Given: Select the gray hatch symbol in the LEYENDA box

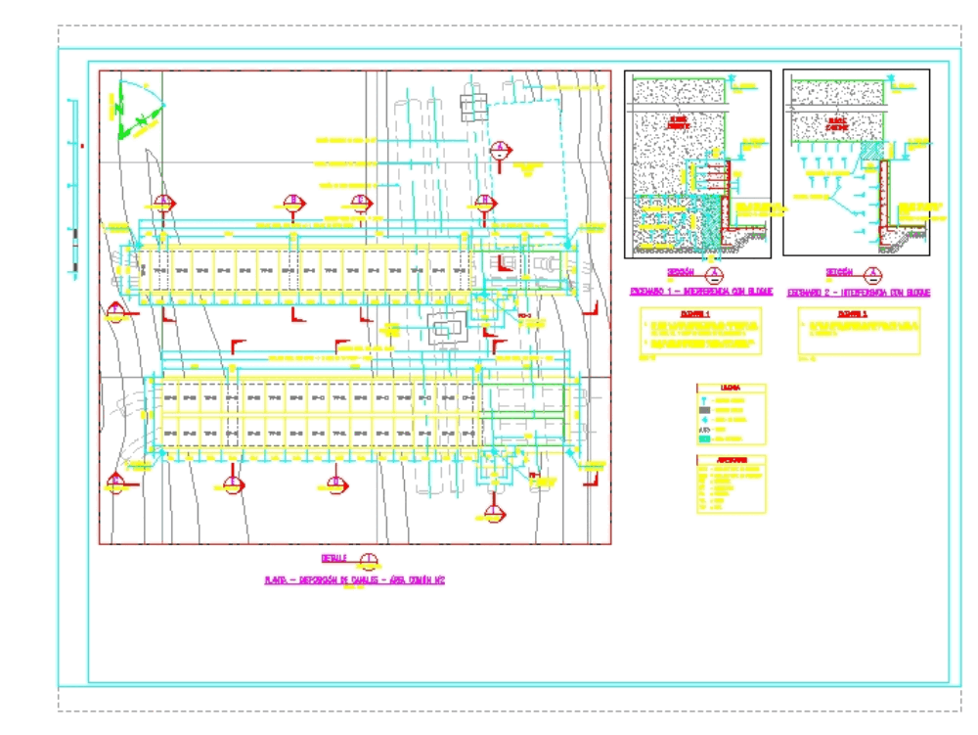Looking at the screenshot, I should pos(704,409).
